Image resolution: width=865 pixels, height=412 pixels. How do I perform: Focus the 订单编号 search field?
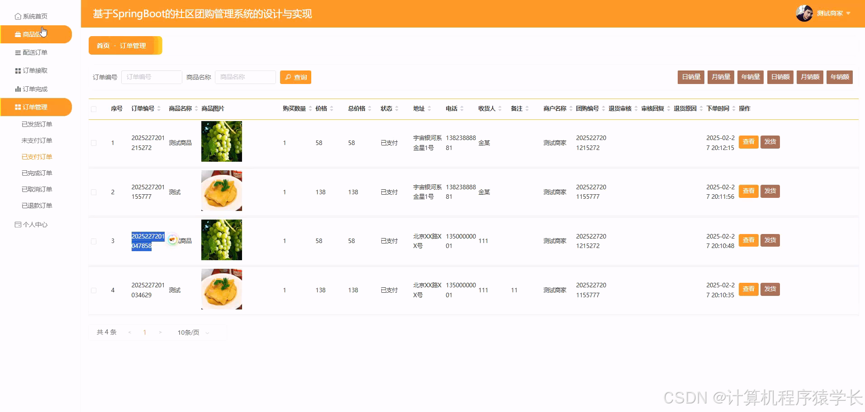tap(152, 77)
